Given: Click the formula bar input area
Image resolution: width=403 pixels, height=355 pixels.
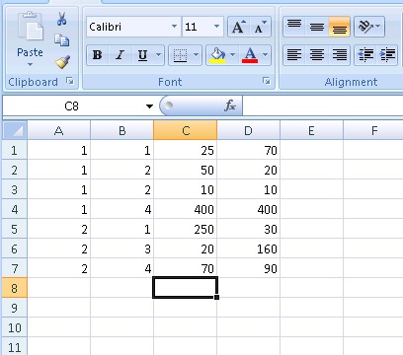Looking at the screenshot, I should (323, 106).
